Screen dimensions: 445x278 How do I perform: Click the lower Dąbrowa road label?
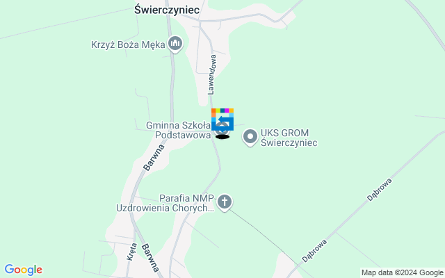pos(314,251)
